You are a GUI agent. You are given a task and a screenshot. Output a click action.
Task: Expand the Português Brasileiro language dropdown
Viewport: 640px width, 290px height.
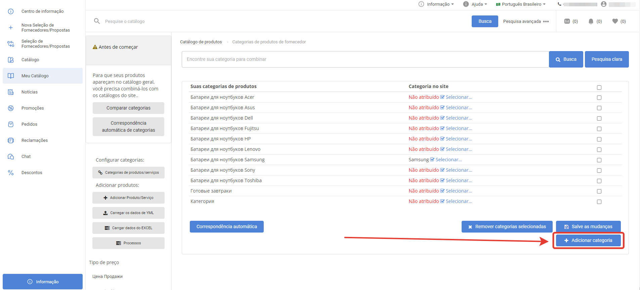tap(521, 4)
